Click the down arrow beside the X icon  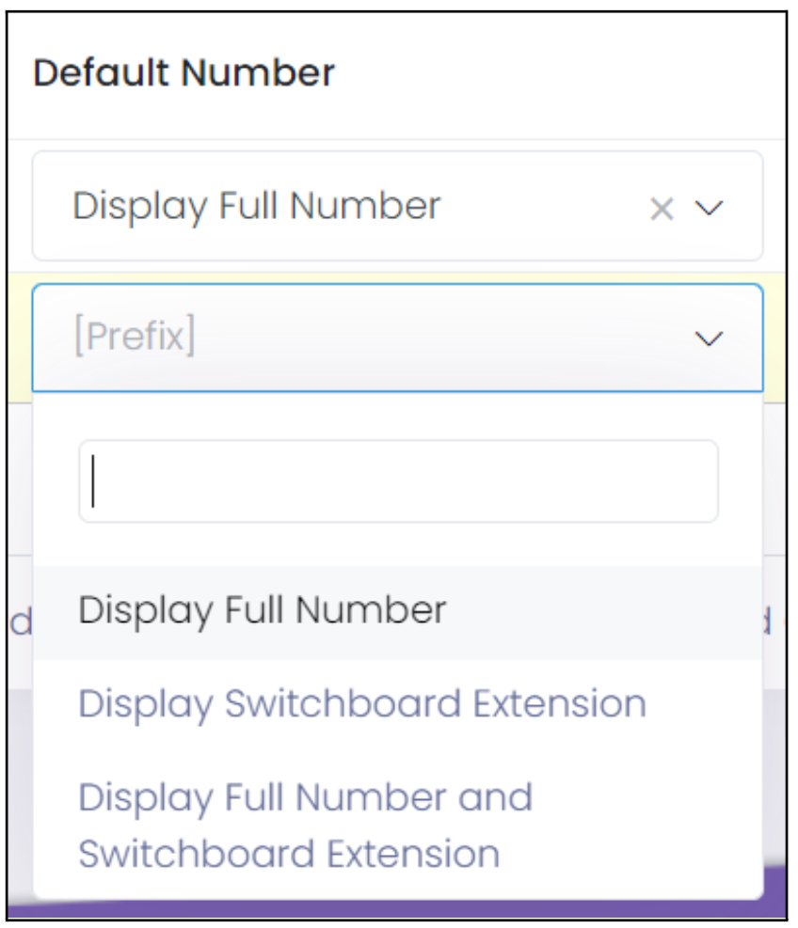tap(709, 209)
